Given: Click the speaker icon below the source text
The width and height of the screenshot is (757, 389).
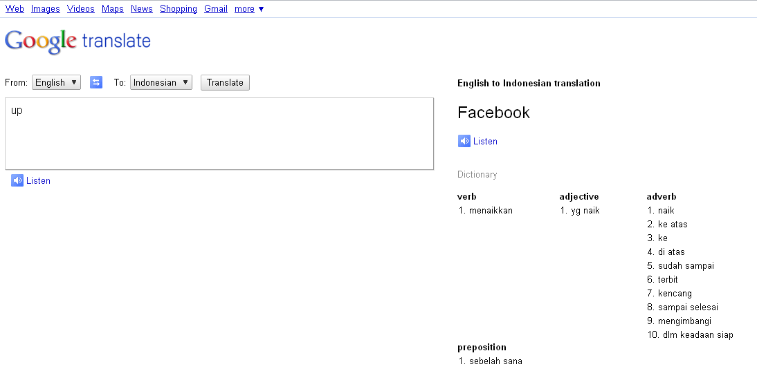Looking at the screenshot, I should pyautogui.click(x=17, y=181).
